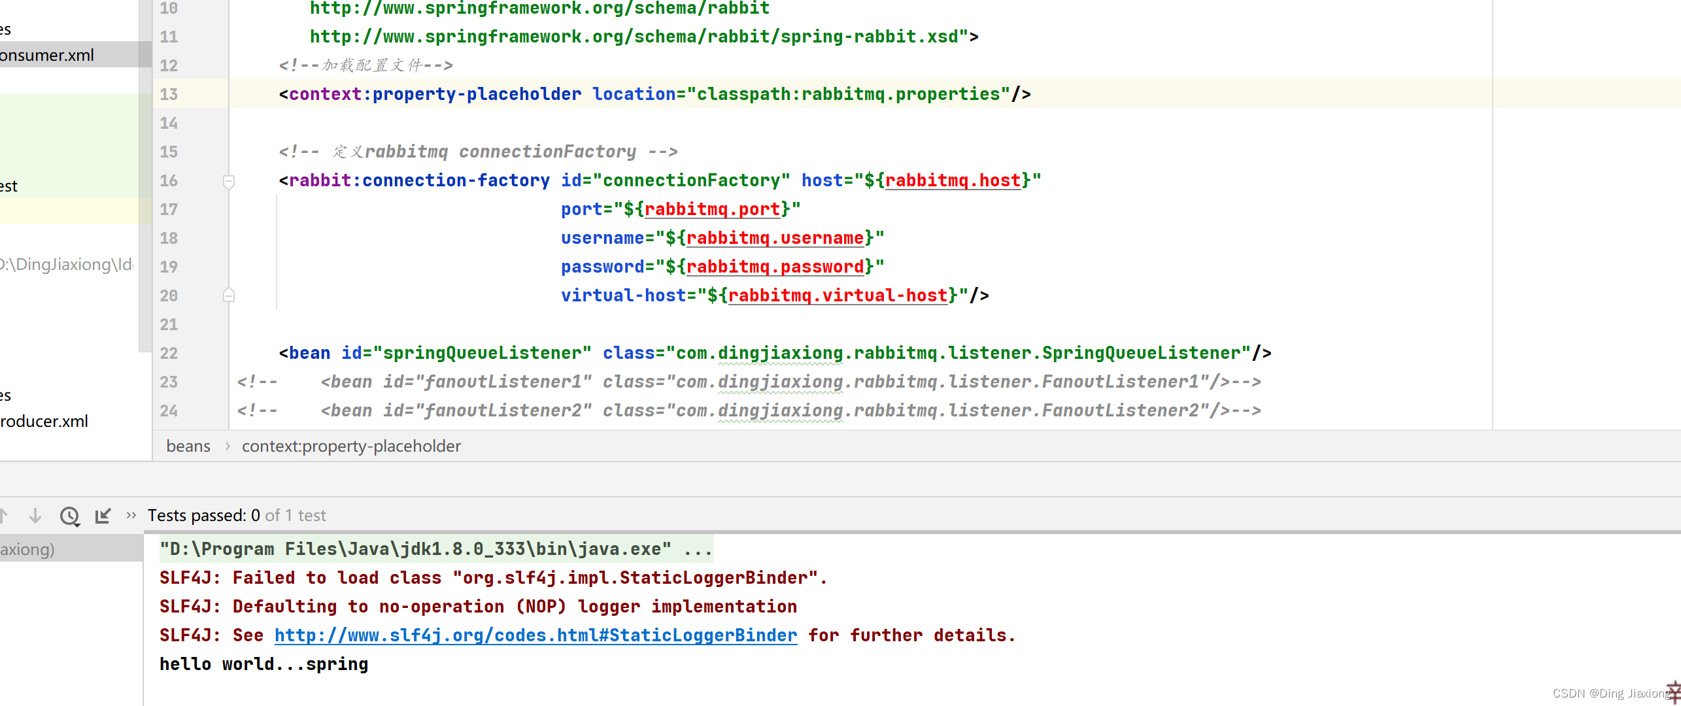Click the rabbitmq.virtual-host placeholder text
1681x706 pixels.
click(x=838, y=295)
